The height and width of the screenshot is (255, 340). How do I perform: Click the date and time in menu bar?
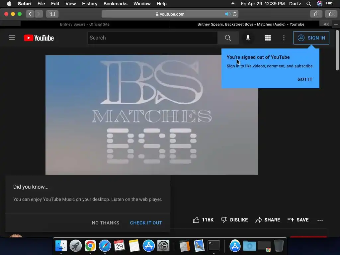263,4
